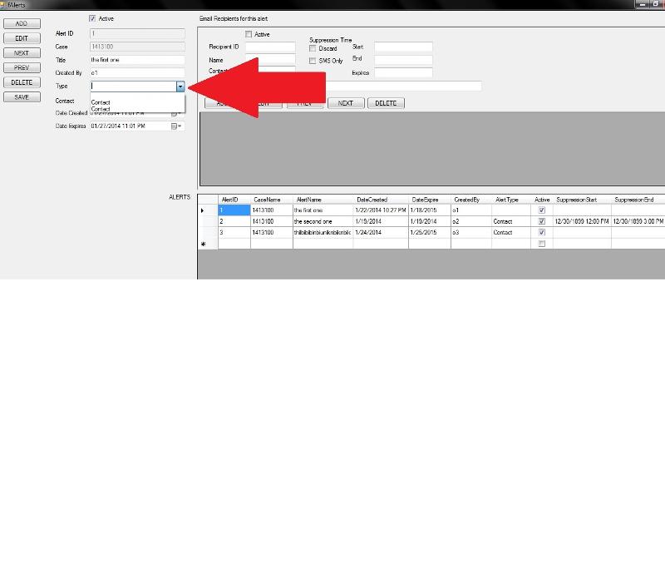Image resolution: width=665 pixels, height=583 pixels.
Task: Click the AlertName column header
Action: 308,200
